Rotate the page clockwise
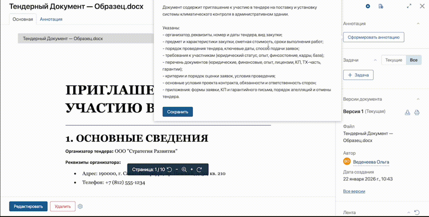Screen dimensions: 429x217 (x=199, y=170)
